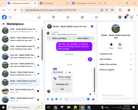This screenshot has height=110, width=138.
Task: Expand Chat members section
Action: (116, 59)
